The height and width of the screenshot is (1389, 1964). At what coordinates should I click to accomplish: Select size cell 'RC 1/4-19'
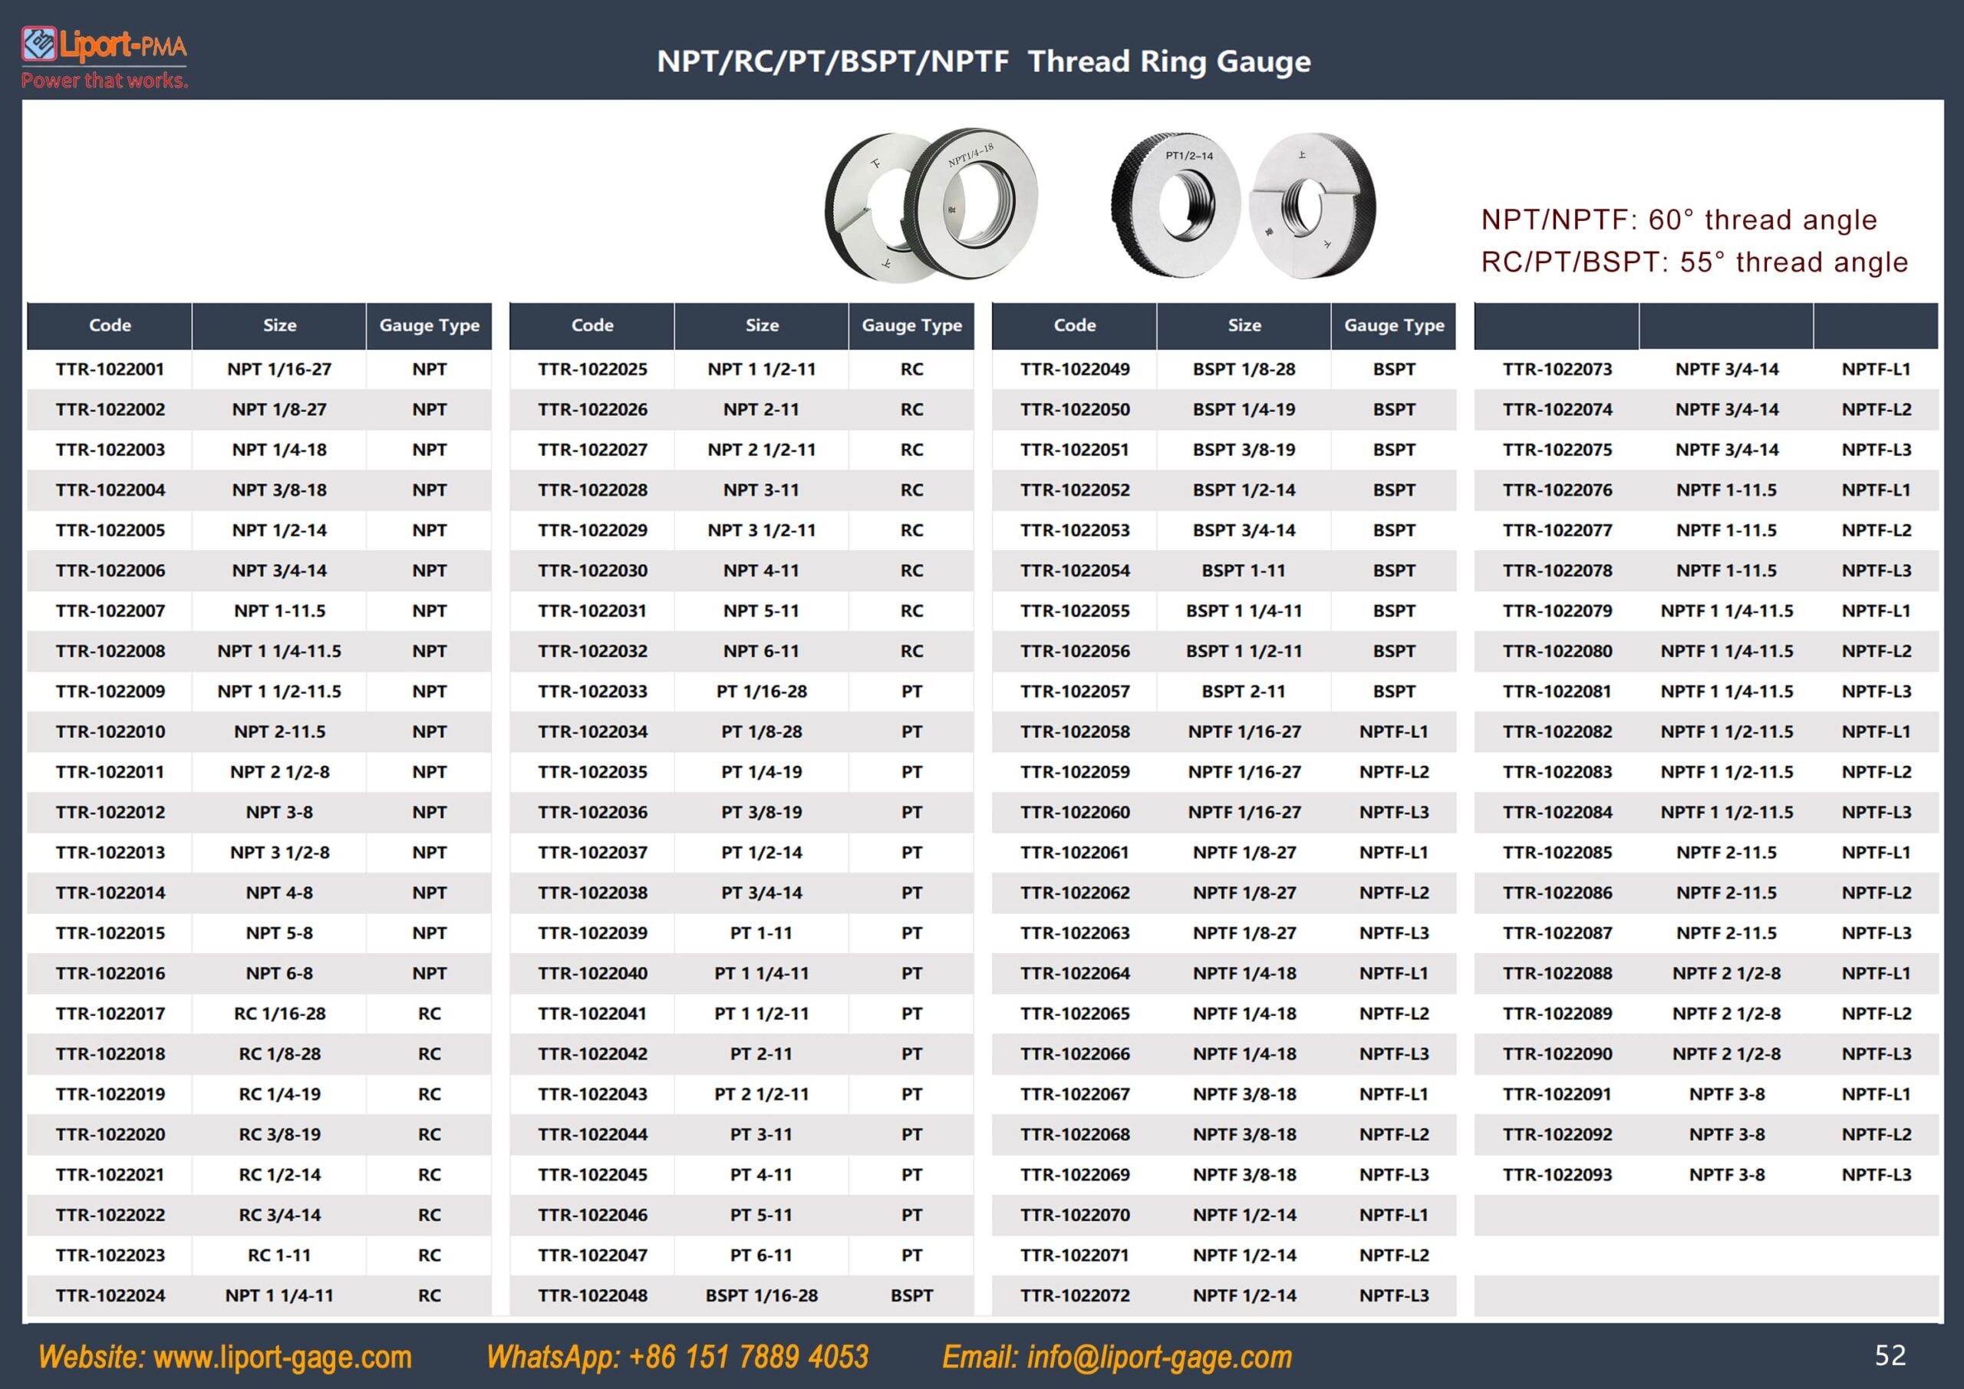coord(278,1094)
